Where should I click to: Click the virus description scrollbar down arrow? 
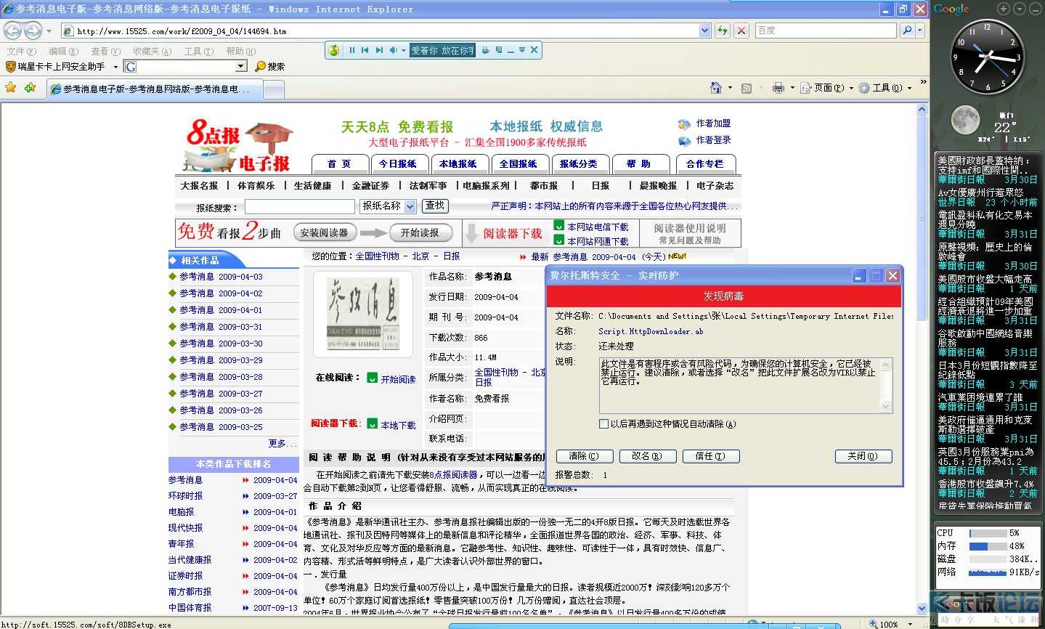point(885,406)
